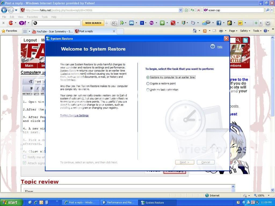275x206 pixels.
Task: Open the Favorites menu in menu bar
Action: (x=32, y=17)
